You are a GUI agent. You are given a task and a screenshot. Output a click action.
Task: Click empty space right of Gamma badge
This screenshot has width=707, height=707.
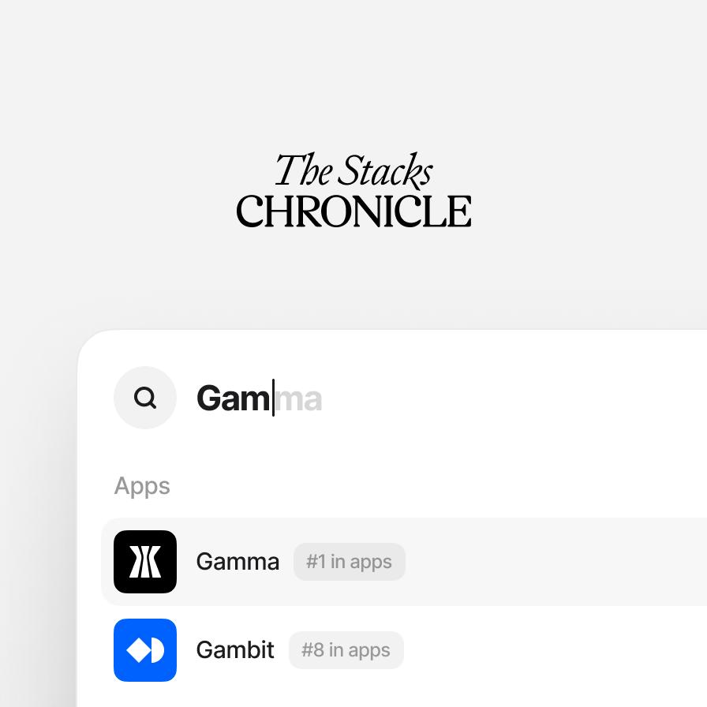[x=555, y=561]
